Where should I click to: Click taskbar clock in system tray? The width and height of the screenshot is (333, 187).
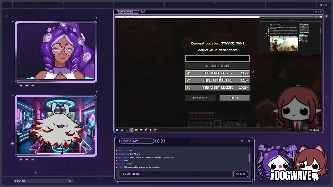tap(317, 130)
